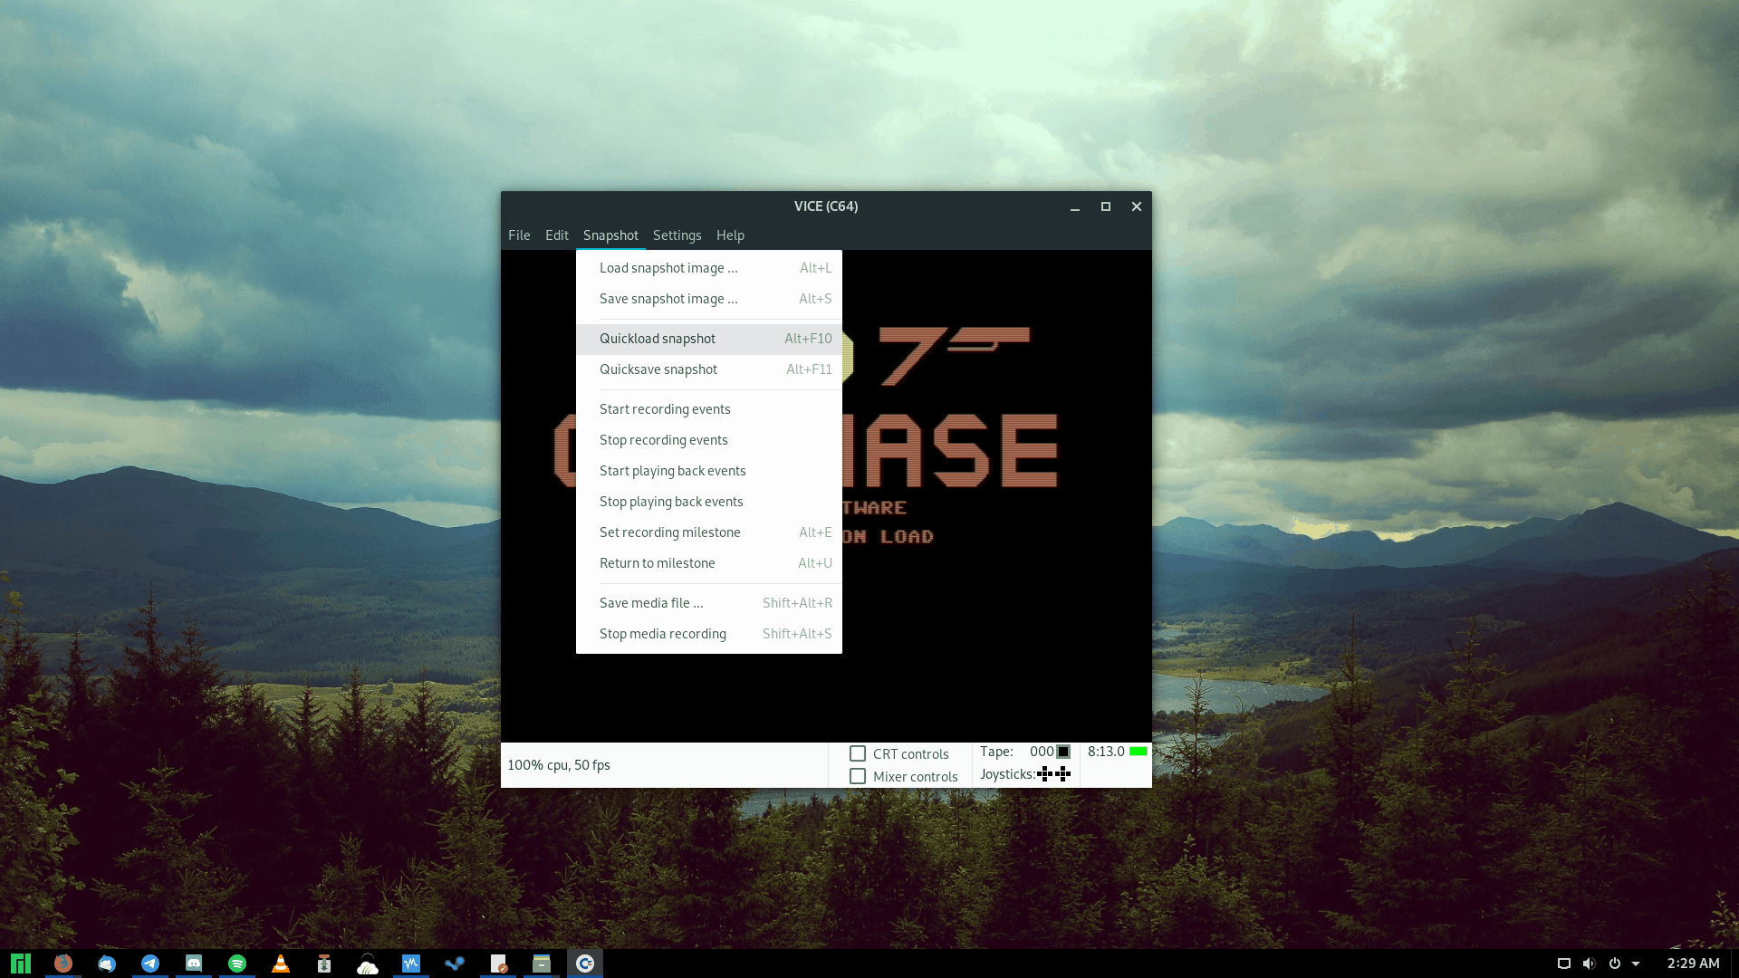Select Stop playing back events

coord(709,502)
